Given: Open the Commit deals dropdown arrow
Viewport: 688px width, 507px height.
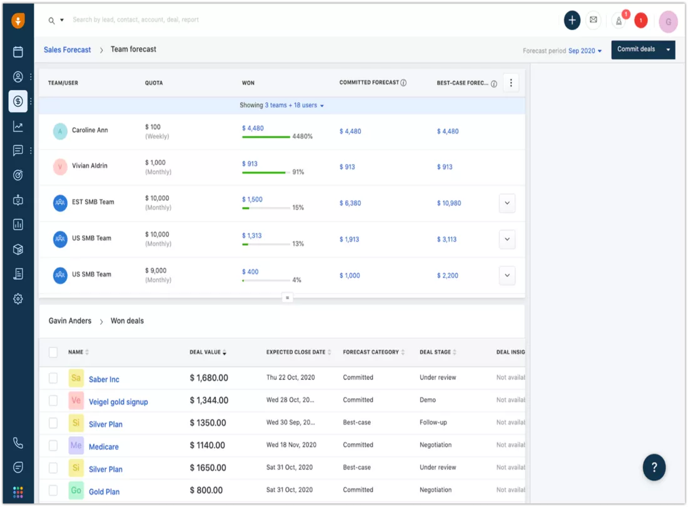Looking at the screenshot, I should point(668,49).
